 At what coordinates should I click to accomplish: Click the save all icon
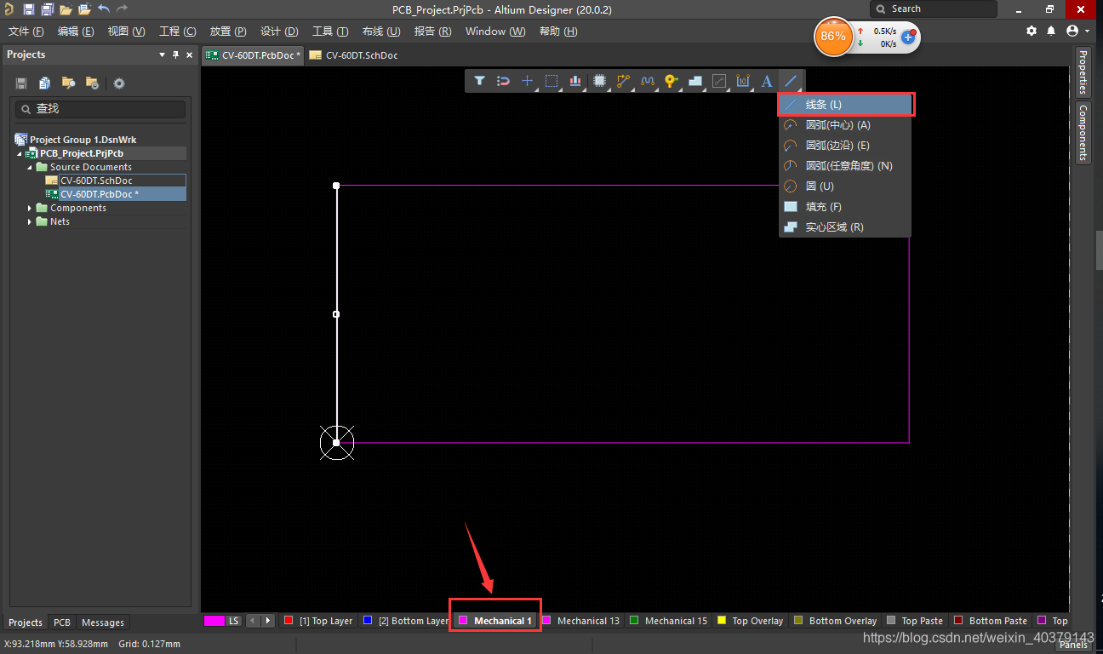tap(48, 9)
